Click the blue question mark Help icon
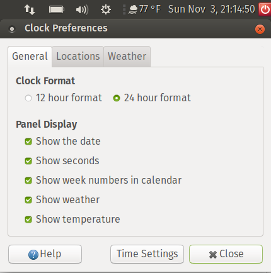271x273 pixels. click(x=33, y=255)
